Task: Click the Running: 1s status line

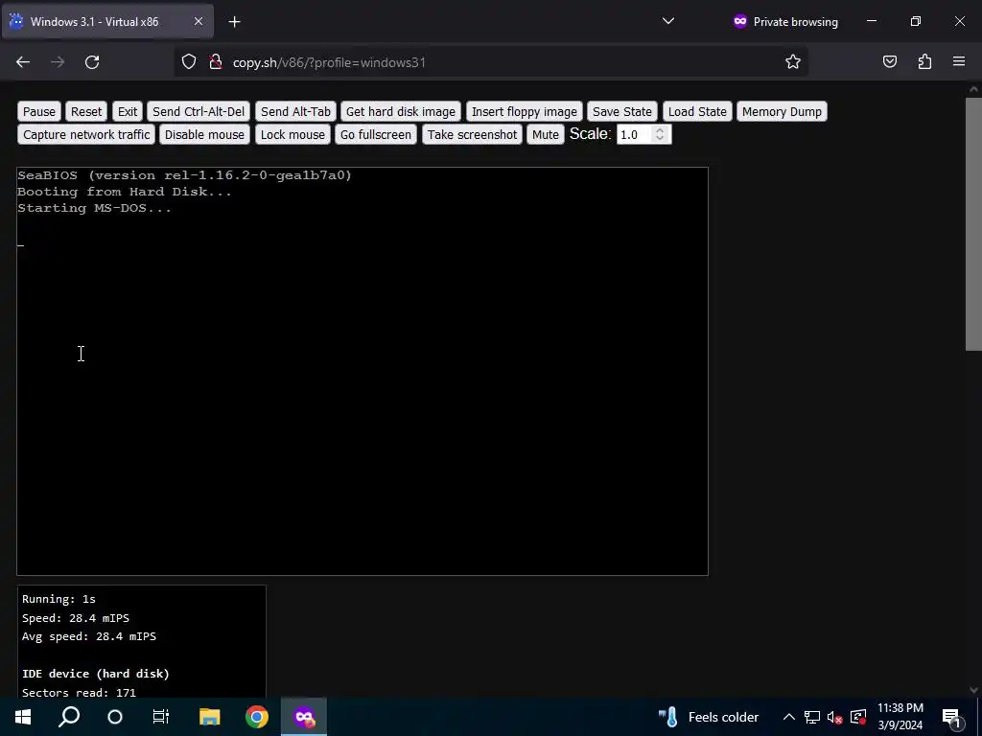Action: coord(58,599)
